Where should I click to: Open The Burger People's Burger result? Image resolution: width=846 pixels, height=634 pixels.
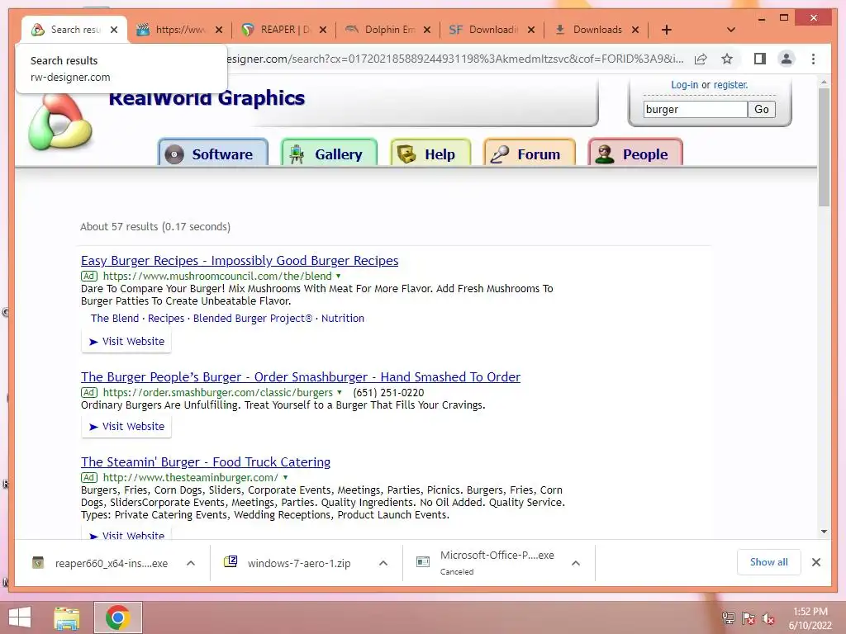pos(301,377)
